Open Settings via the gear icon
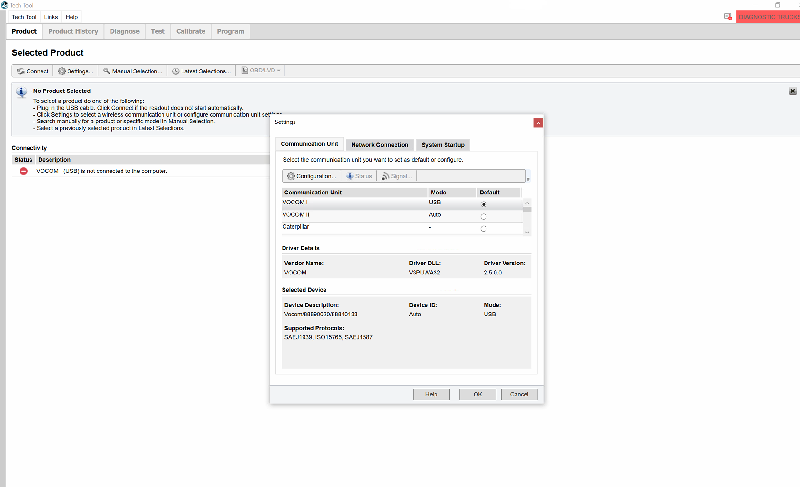Image resolution: width=800 pixels, height=487 pixels. 62,71
